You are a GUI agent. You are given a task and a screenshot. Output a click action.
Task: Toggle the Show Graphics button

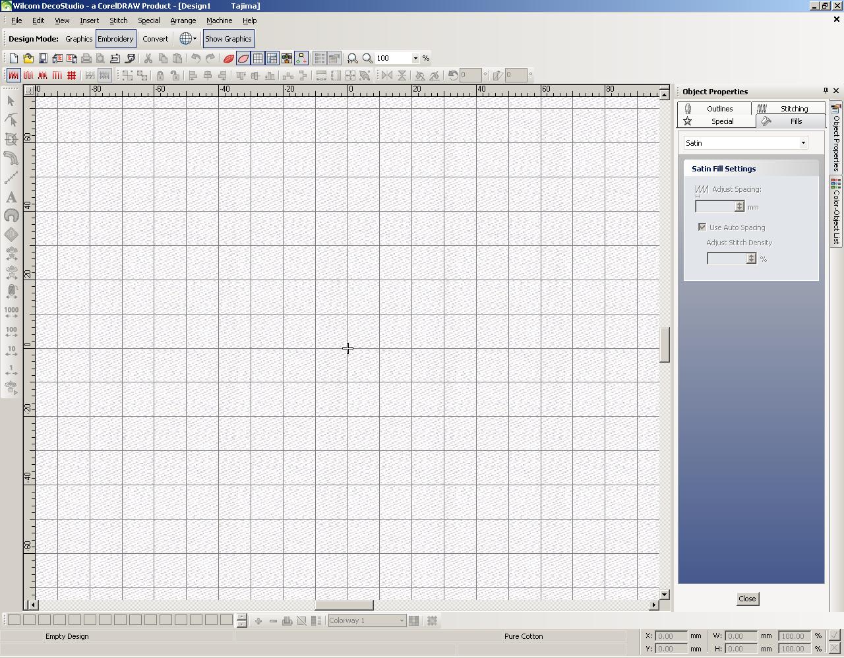tap(228, 38)
